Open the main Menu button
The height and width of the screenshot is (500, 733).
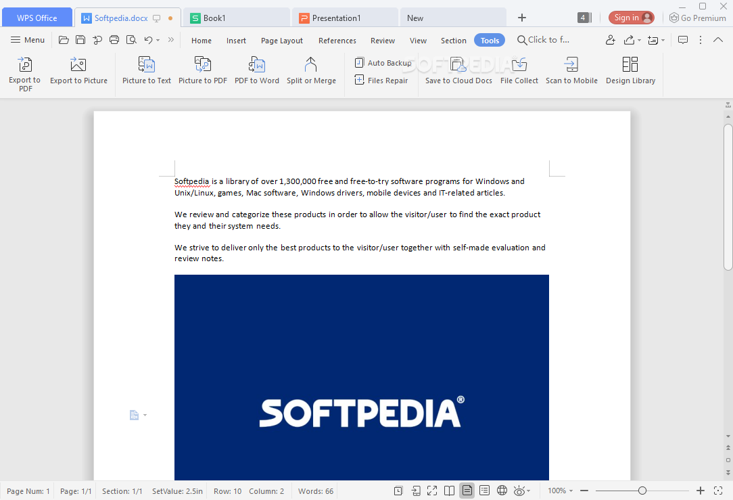click(28, 40)
